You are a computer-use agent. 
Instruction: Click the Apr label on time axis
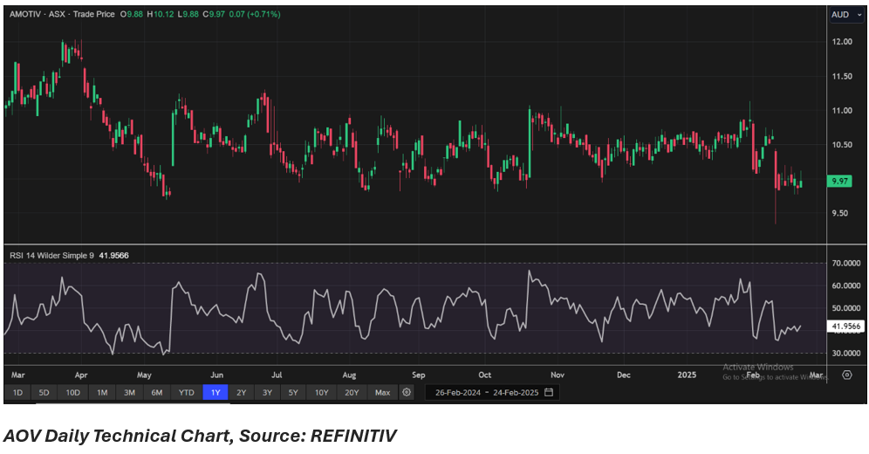click(x=81, y=375)
